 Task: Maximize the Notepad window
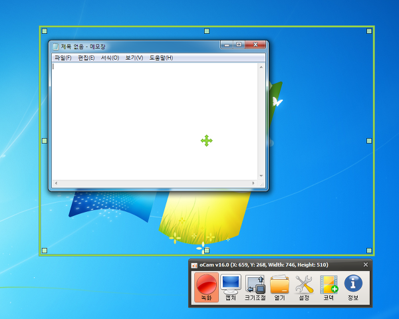pos(239,45)
